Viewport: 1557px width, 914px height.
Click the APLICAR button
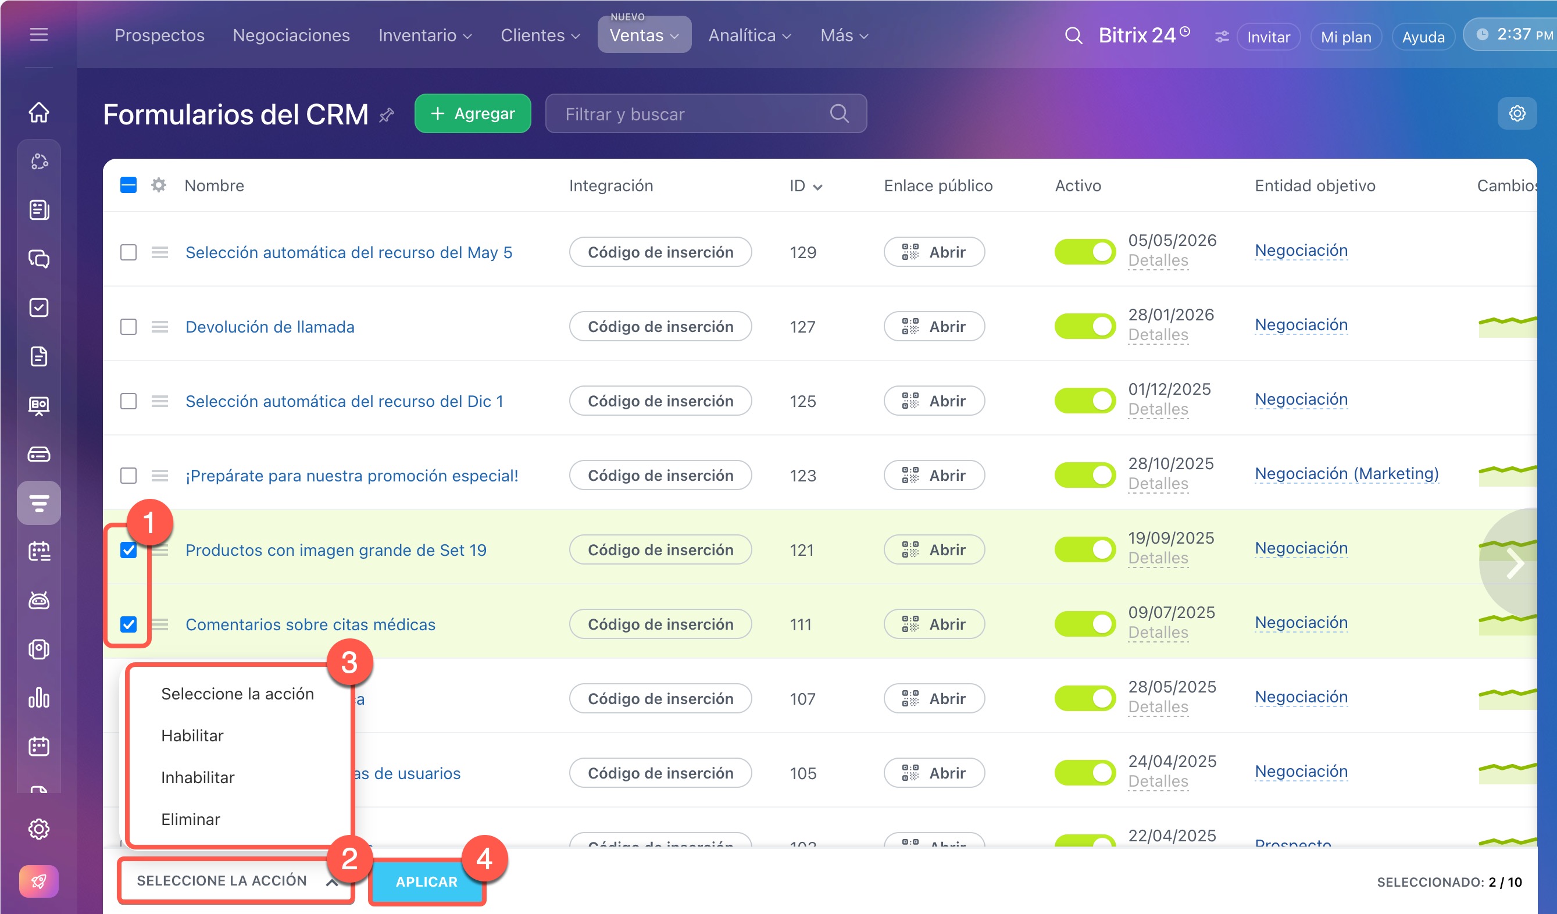pos(427,882)
